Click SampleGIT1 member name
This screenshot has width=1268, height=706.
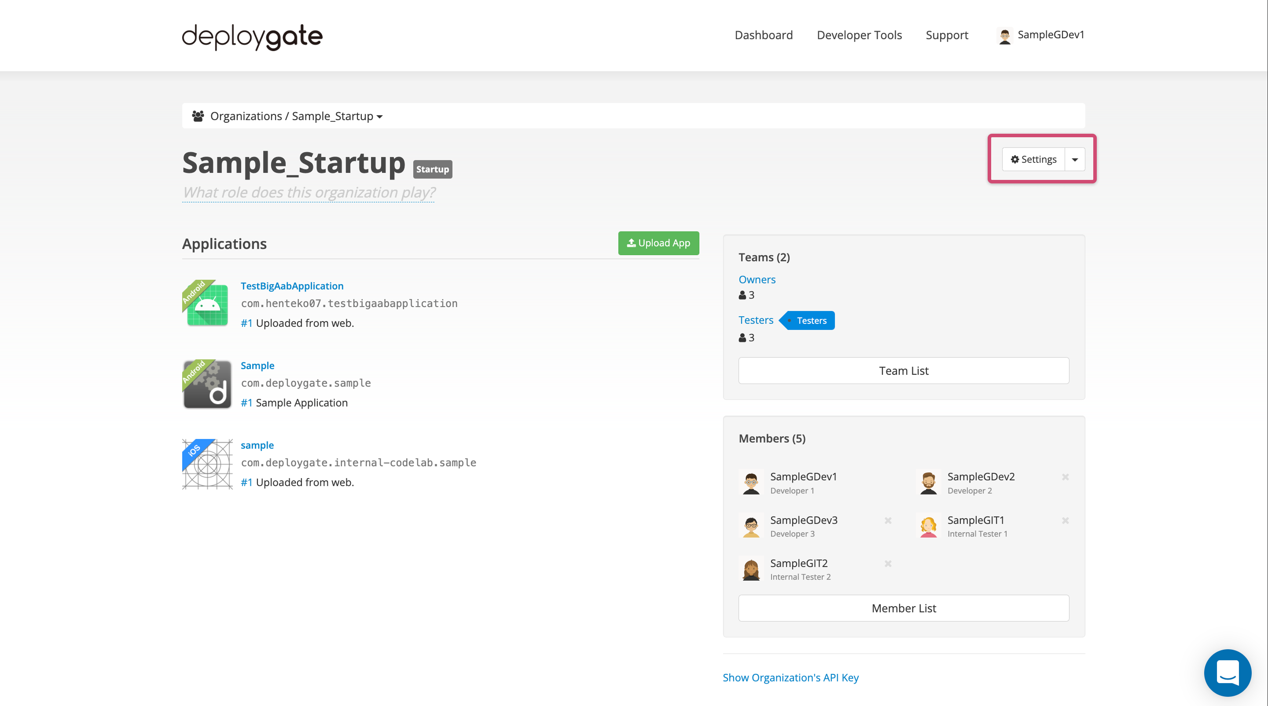[x=976, y=520]
